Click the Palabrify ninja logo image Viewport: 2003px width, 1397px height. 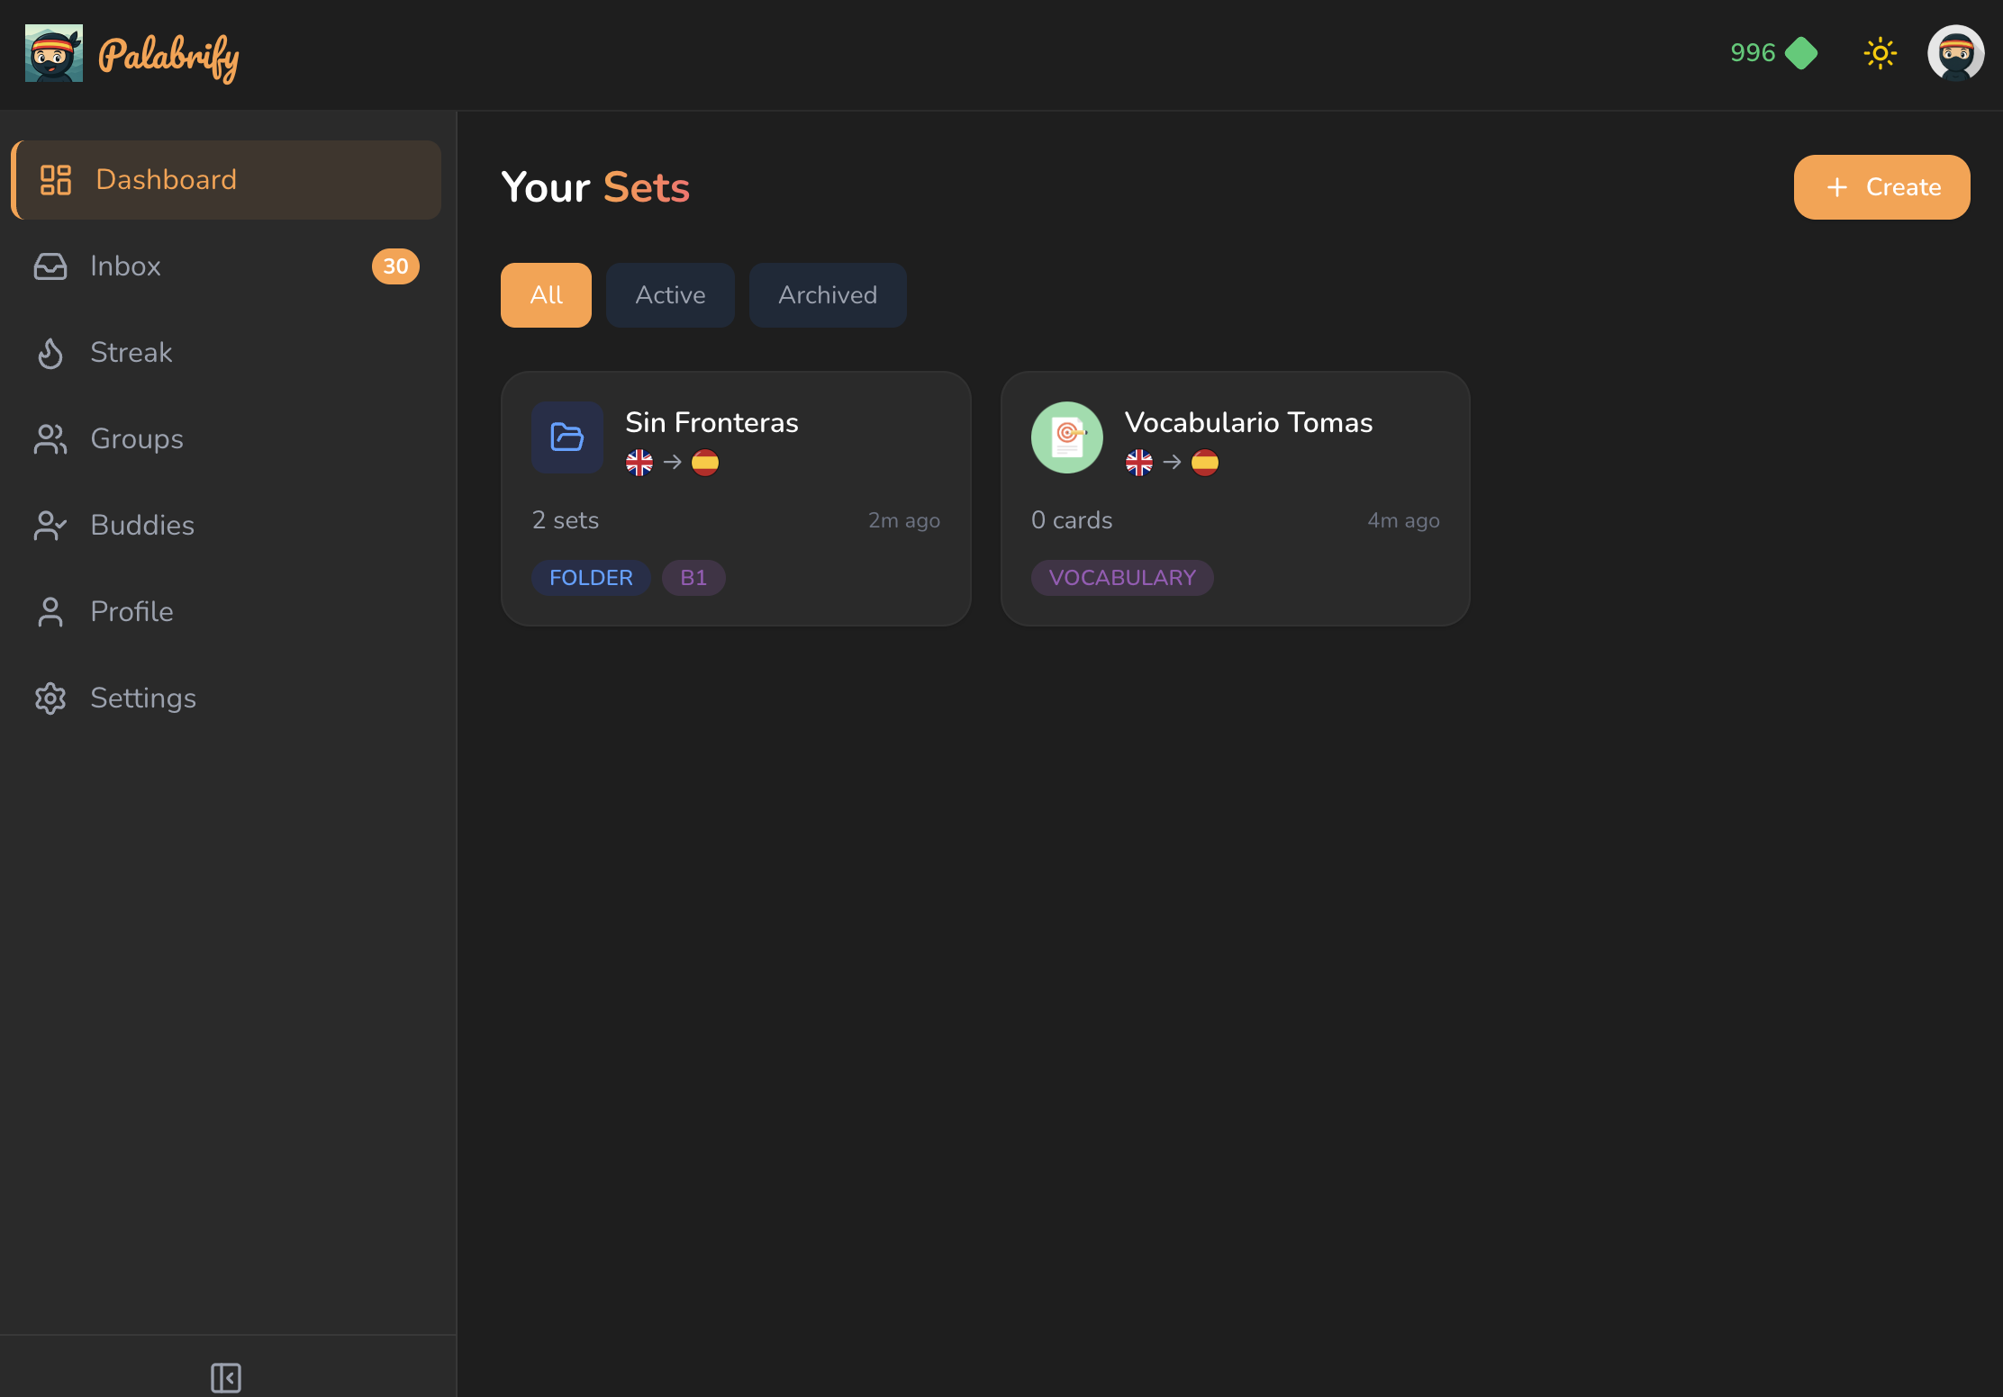54,53
